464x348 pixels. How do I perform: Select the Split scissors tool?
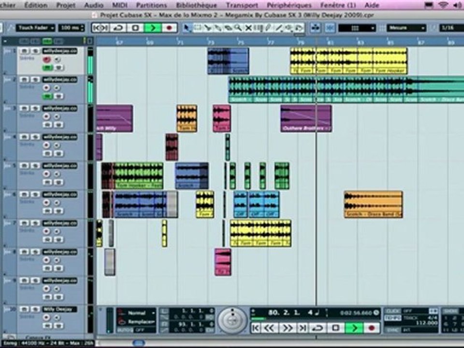click(207, 28)
